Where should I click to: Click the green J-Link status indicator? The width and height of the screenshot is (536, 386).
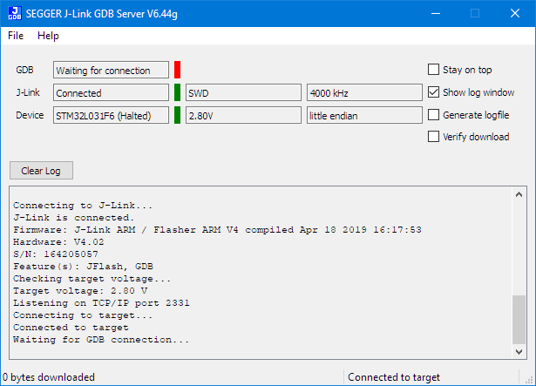pyautogui.click(x=177, y=92)
